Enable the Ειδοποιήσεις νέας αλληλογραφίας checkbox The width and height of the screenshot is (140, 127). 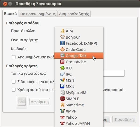pyautogui.click(x=14, y=82)
